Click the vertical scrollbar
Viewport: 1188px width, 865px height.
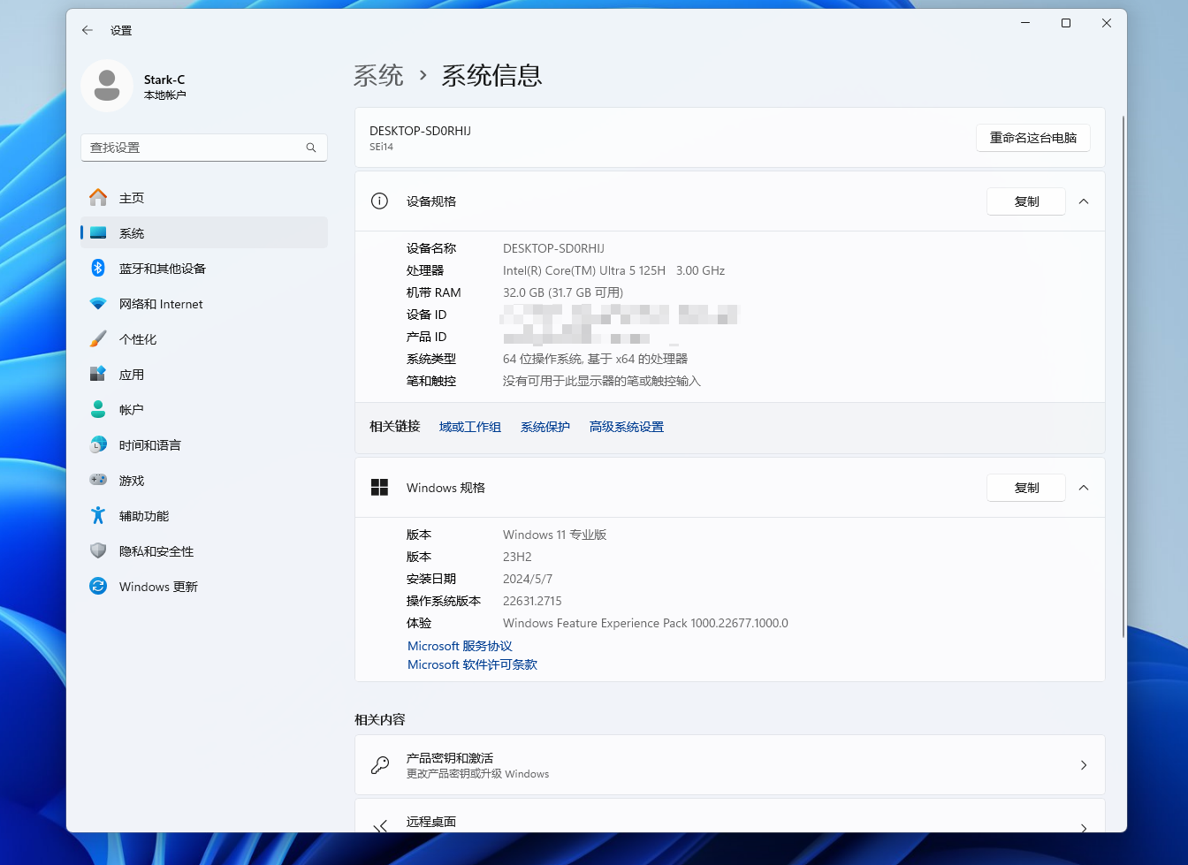pyautogui.click(x=1123, y=376)
